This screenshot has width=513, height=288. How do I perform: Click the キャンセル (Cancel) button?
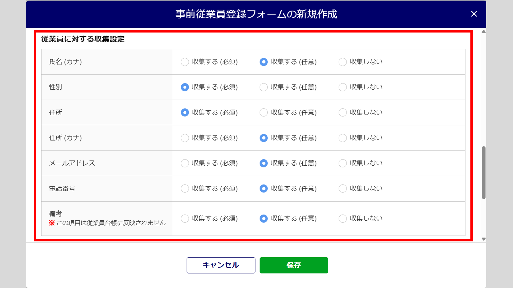tap(221, 265)
